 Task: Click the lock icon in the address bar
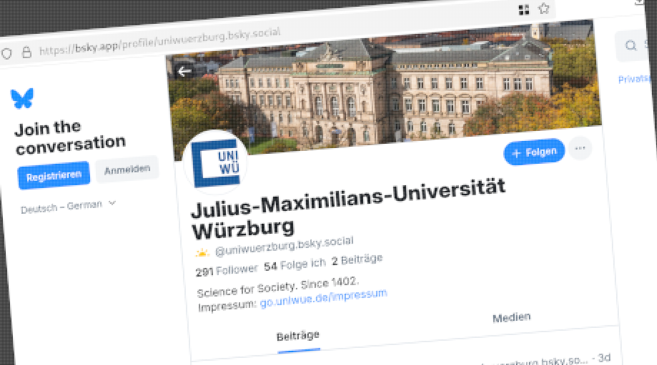tap(27, 52)
